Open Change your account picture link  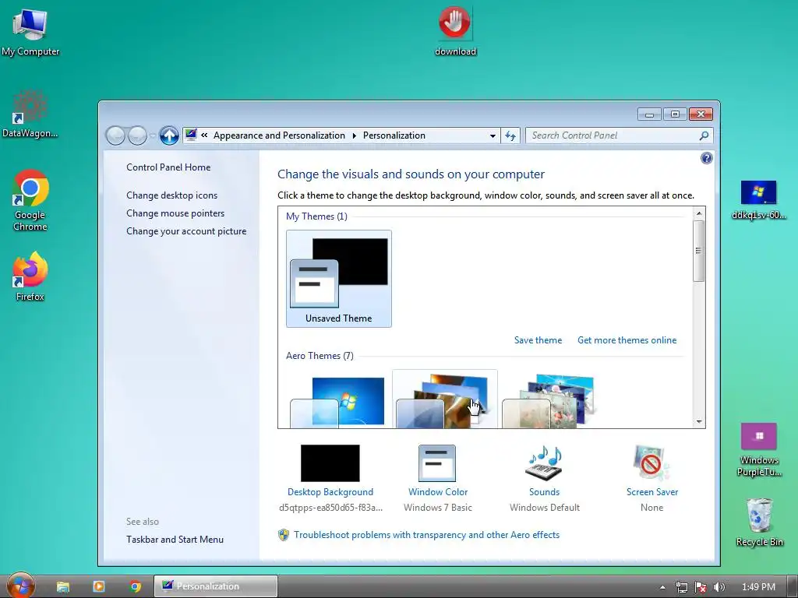(186, 230)
